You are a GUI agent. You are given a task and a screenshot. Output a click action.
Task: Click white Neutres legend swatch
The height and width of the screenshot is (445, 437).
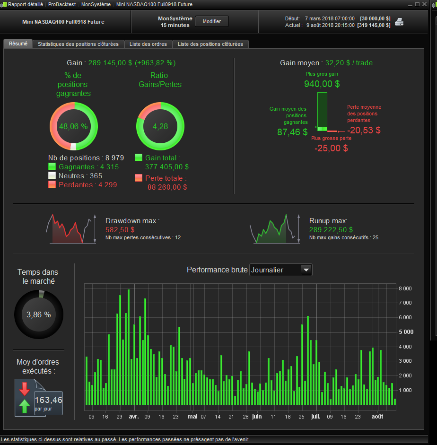(x=52, y=175)
